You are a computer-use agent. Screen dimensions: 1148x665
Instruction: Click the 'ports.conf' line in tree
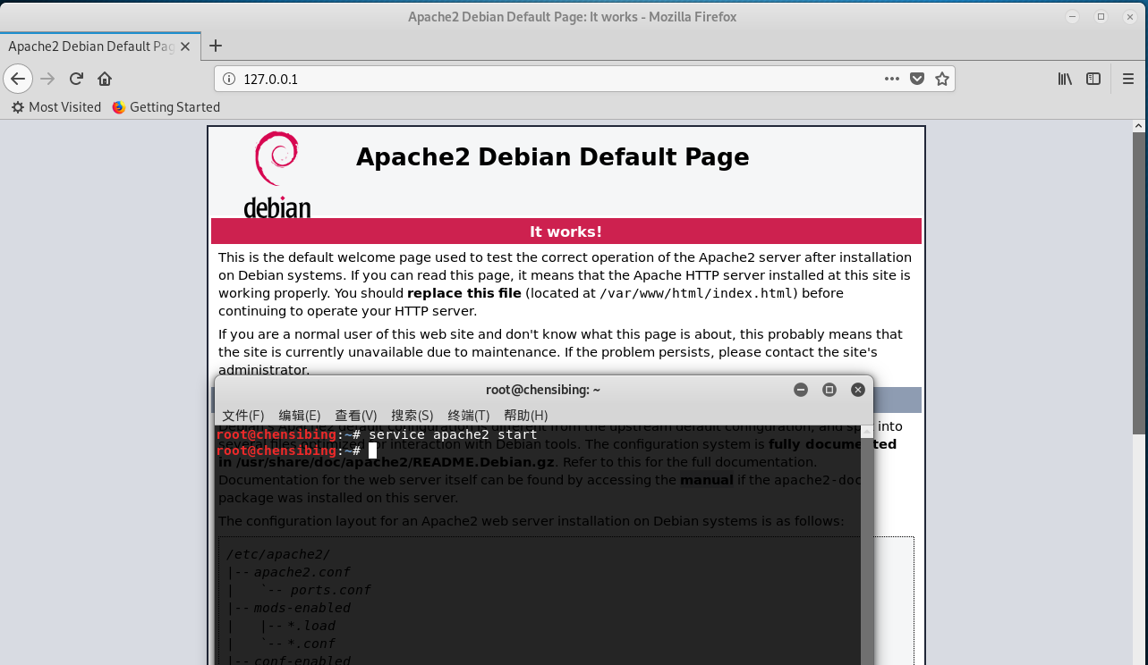click(x=330, y=590)
